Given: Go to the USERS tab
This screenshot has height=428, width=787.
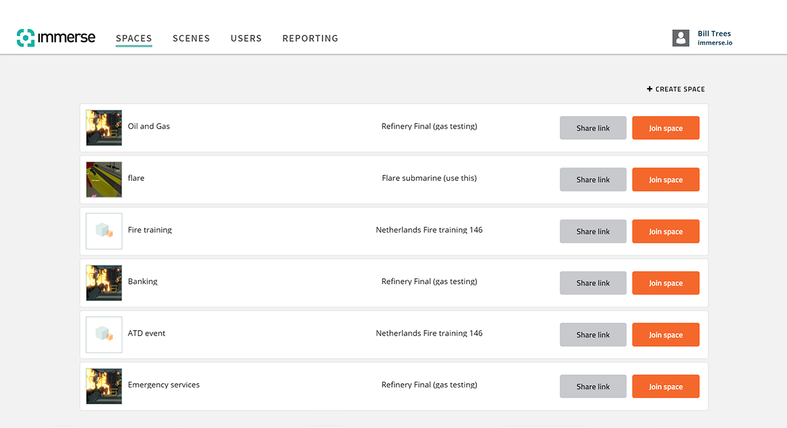Looking at the screenshot, I should pyautogui.click(x=246, y=38).
